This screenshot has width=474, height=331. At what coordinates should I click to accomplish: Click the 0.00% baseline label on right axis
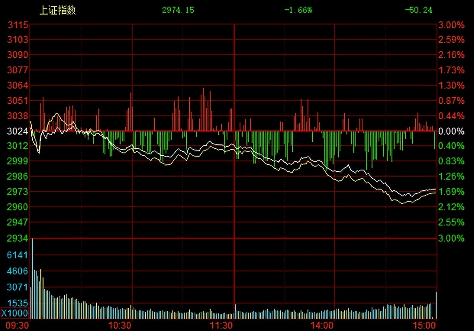pos(452,131)
